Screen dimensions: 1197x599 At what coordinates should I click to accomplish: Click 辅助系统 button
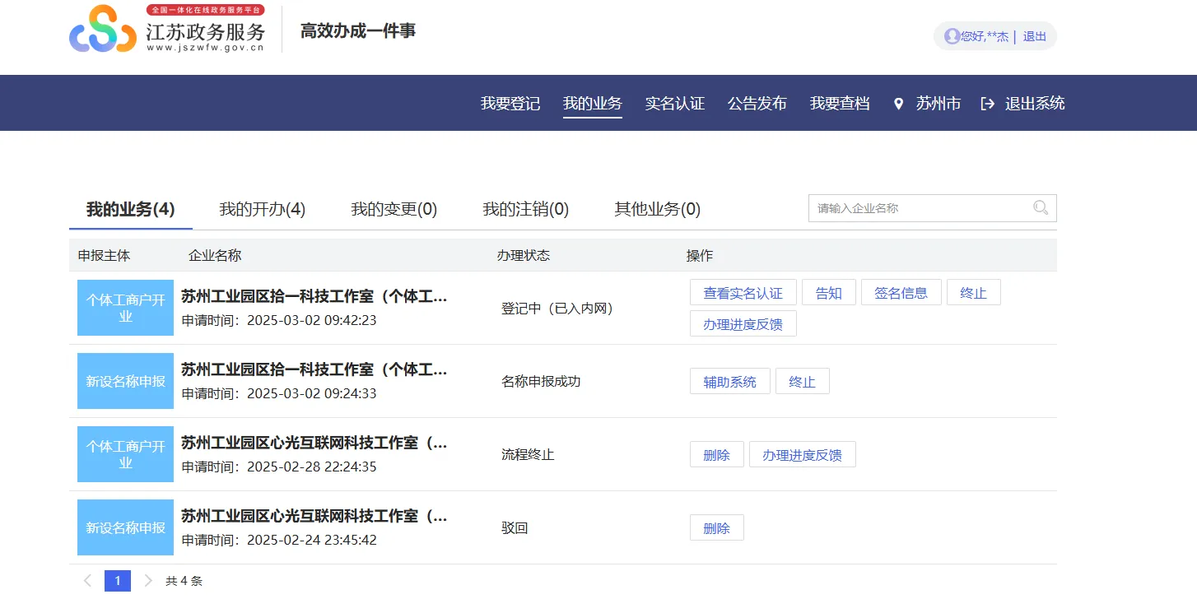(729, 382)
